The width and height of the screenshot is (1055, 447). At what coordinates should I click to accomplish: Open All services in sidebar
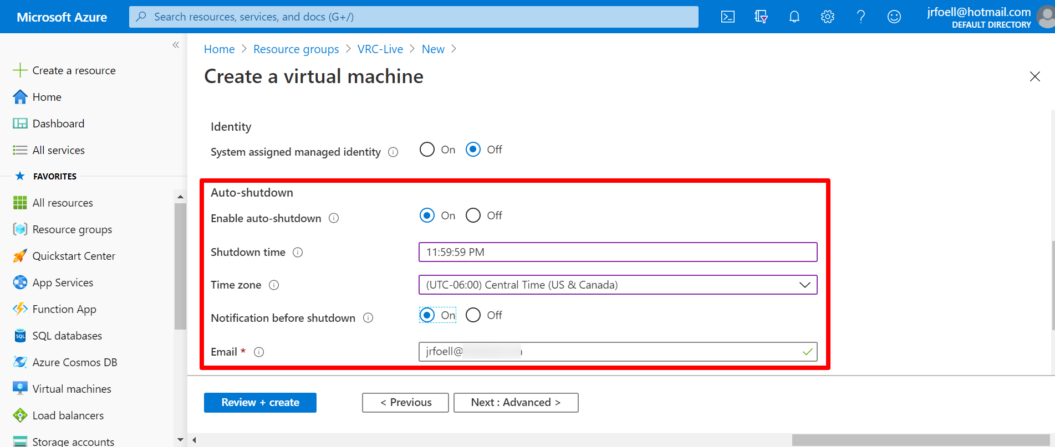click(59, 150)
